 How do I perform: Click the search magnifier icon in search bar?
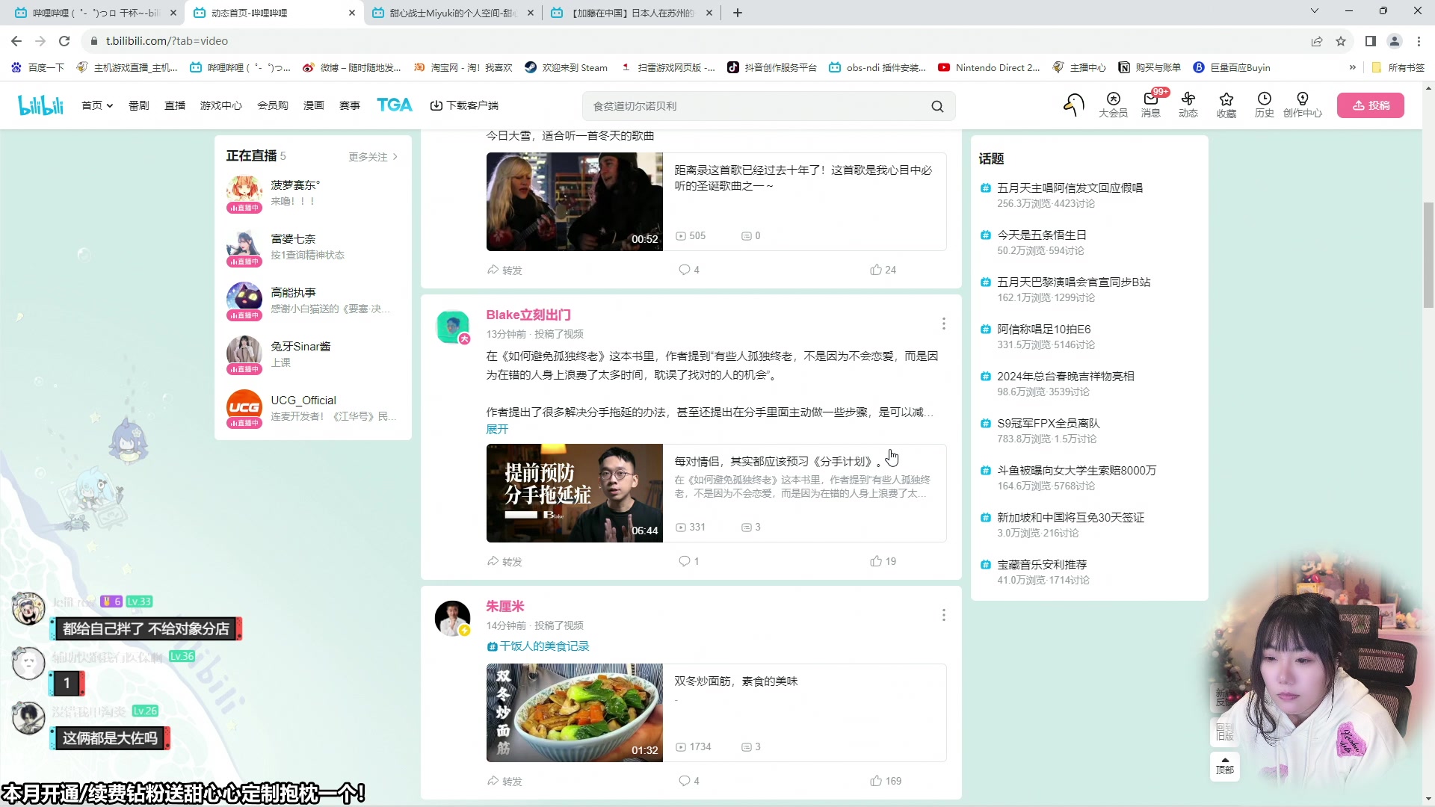tap(937, 106)
